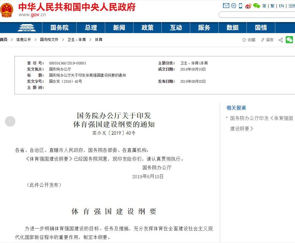Image resolution: width=295 pixels, height=243 pixels.
Task: Click the 主题词 label
Action: tap(35, 87)
